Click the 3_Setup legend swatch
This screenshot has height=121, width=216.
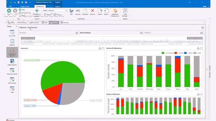tap(185, 53)
